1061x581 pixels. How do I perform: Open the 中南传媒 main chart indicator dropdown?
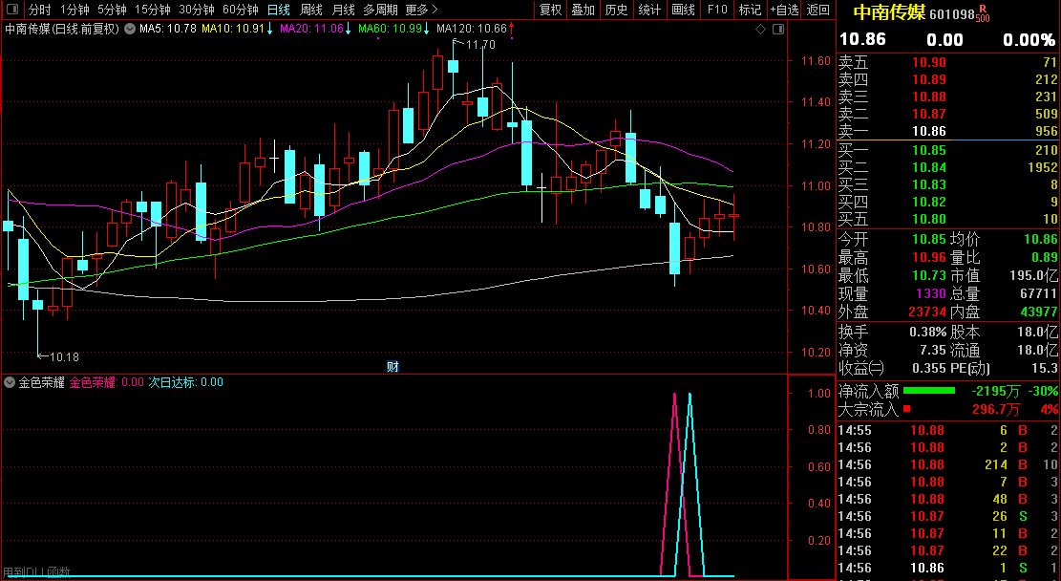pos(129,29)
